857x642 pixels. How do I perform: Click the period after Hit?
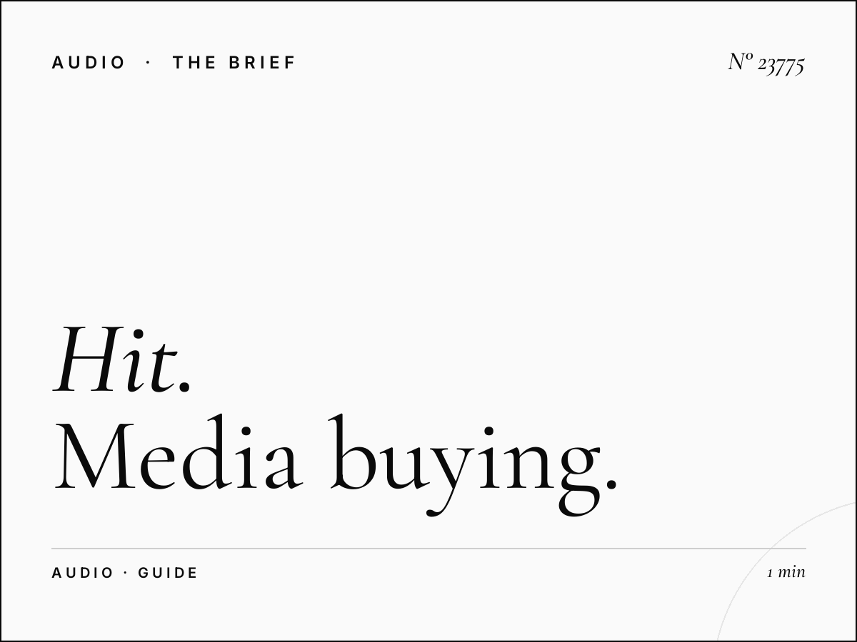tap(185, 387)
